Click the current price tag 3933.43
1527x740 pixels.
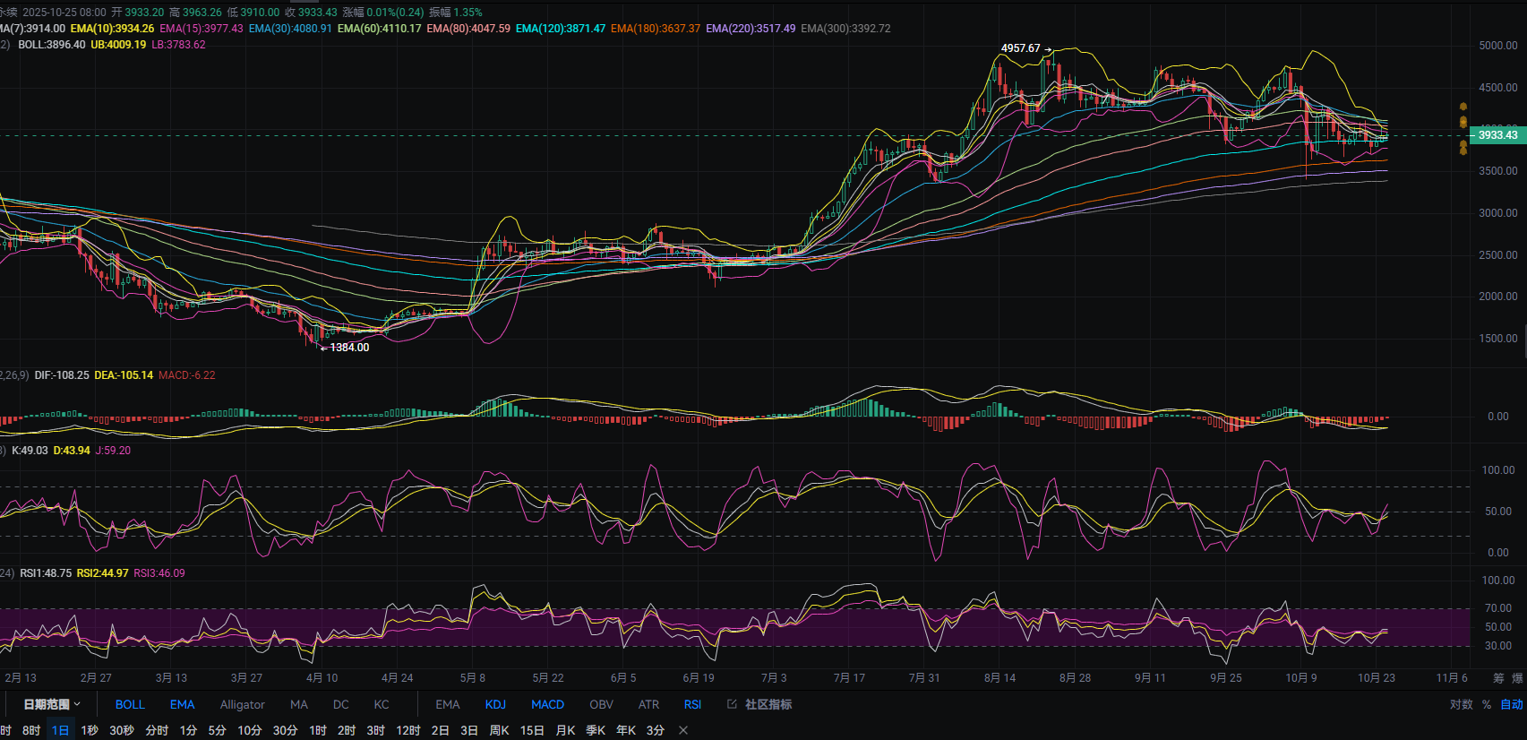coord(1497,135)
